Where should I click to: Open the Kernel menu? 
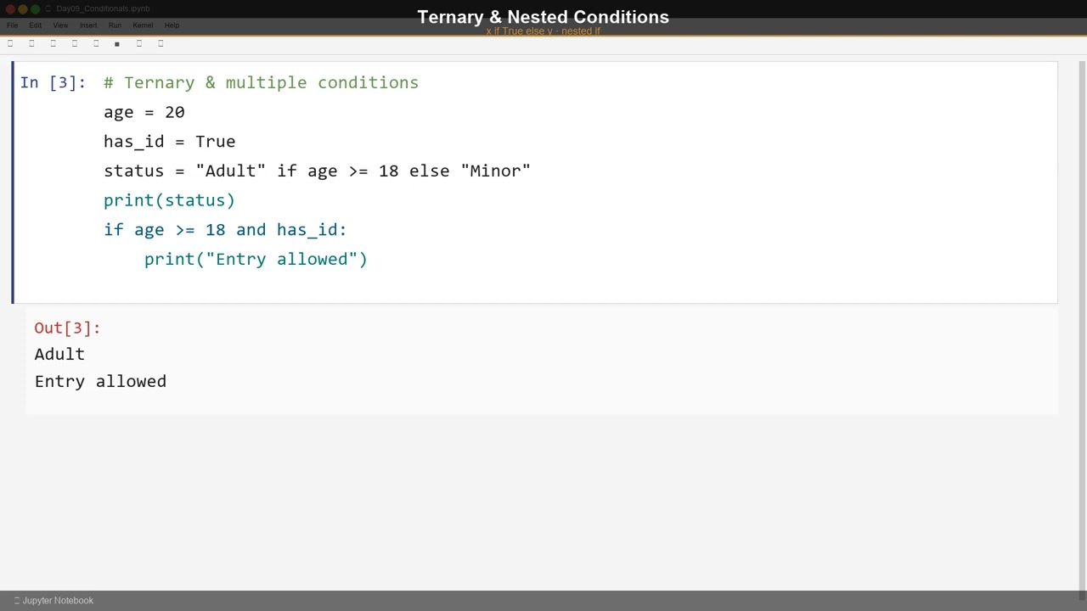143,25
